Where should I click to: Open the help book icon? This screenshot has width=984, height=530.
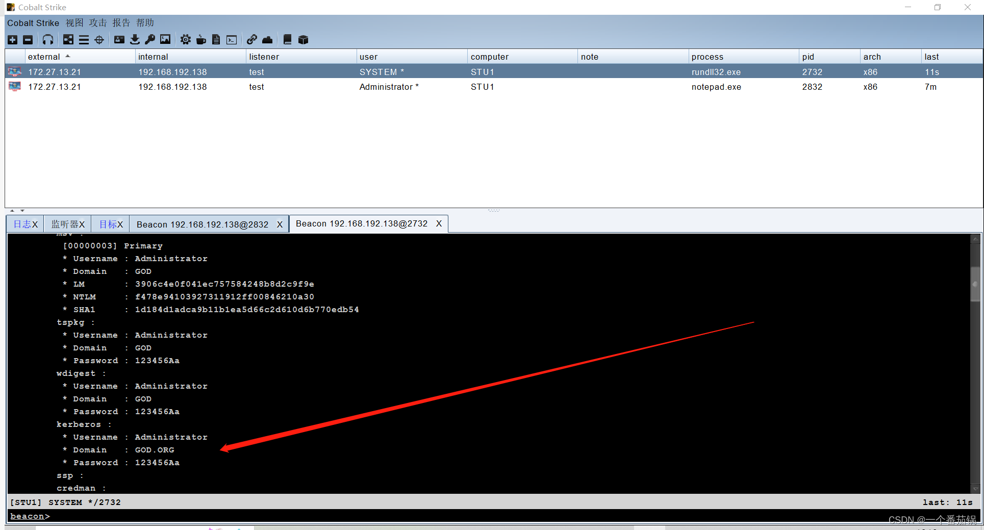click(288, 40)
